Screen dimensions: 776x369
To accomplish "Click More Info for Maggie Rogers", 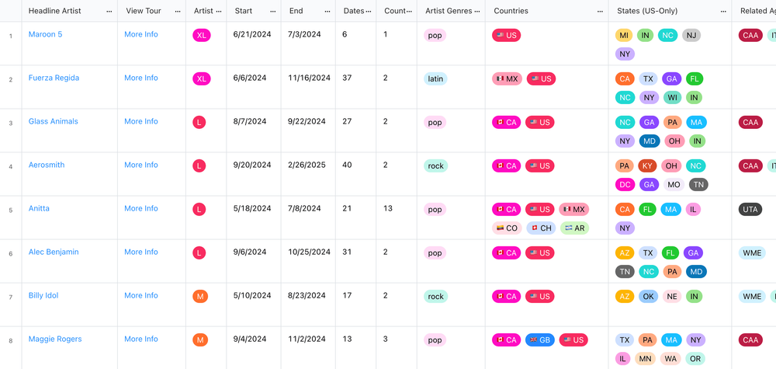I will tap(141, 339).
